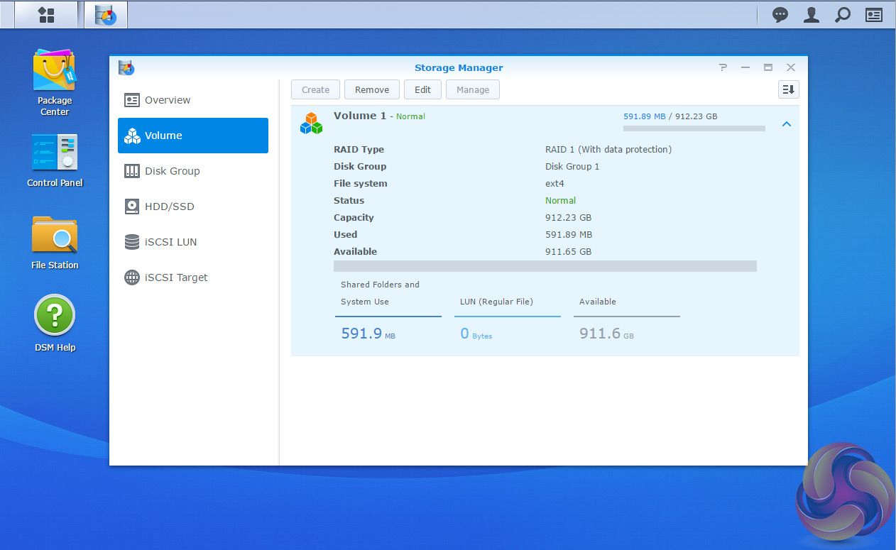Open the sort order dropdown button

pyautogui.click(x=789, y=89)
